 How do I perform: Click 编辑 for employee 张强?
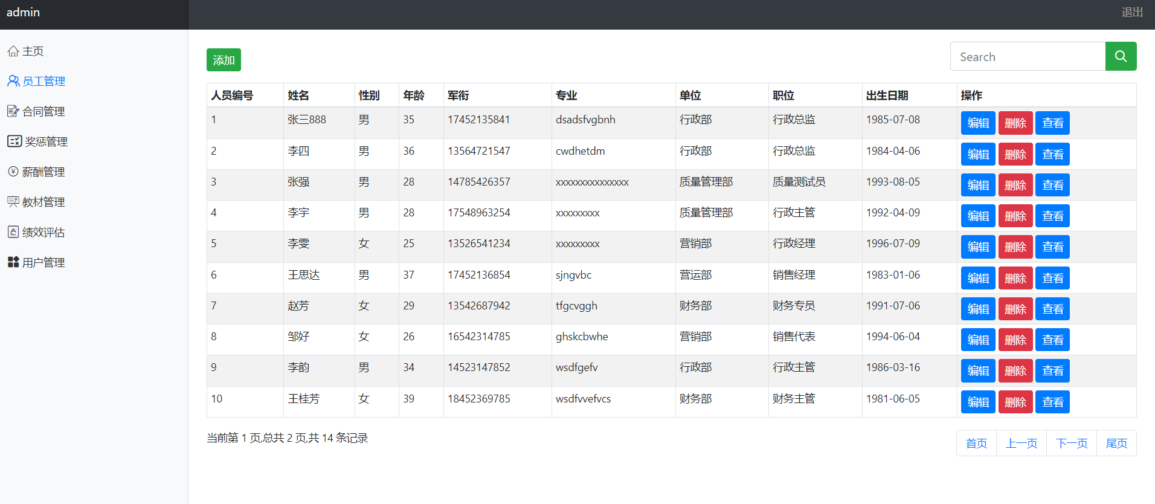[x=978, y=185]
